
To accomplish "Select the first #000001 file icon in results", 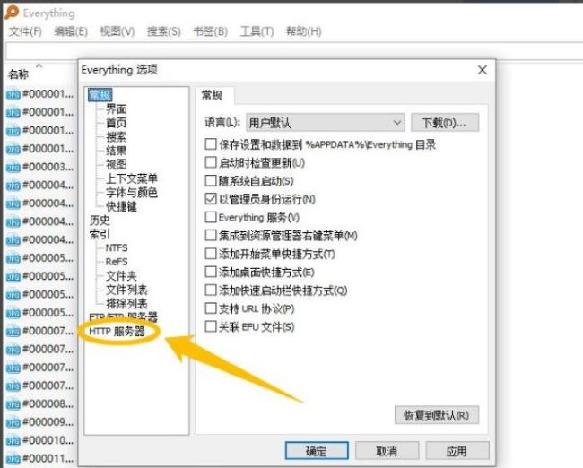I will [13, 94].
